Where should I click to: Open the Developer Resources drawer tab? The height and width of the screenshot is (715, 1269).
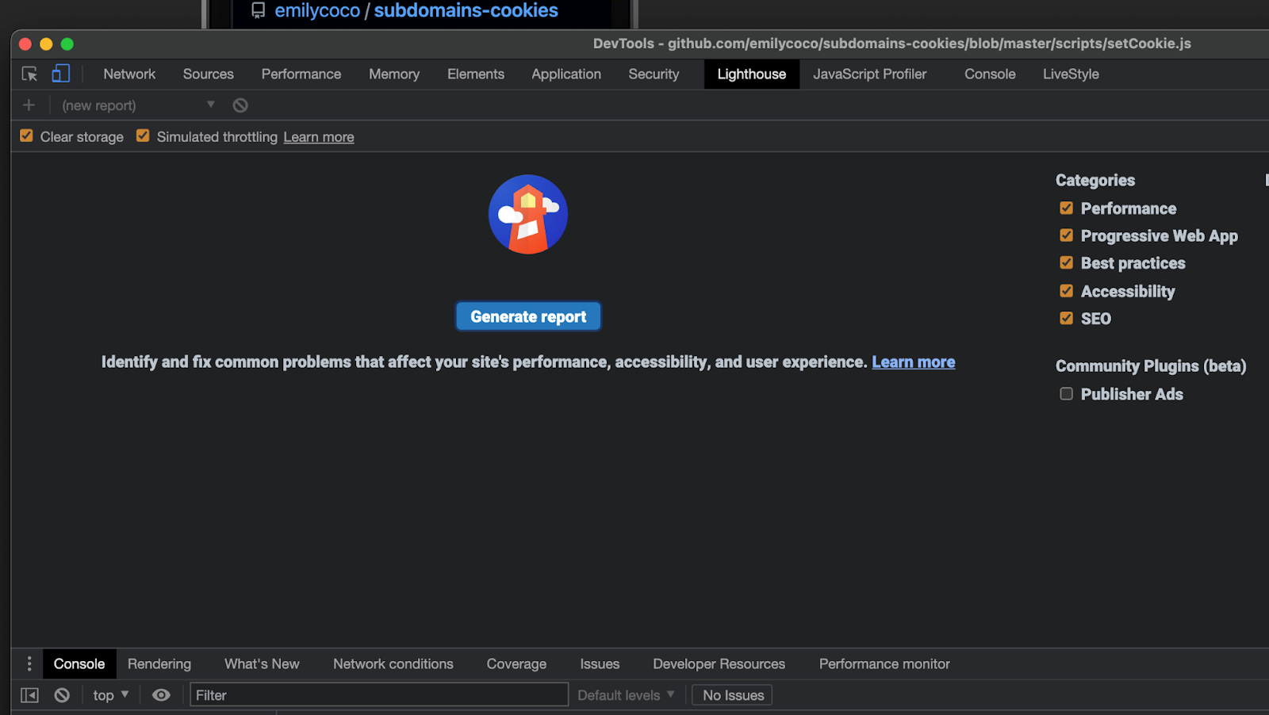point(719,663)
